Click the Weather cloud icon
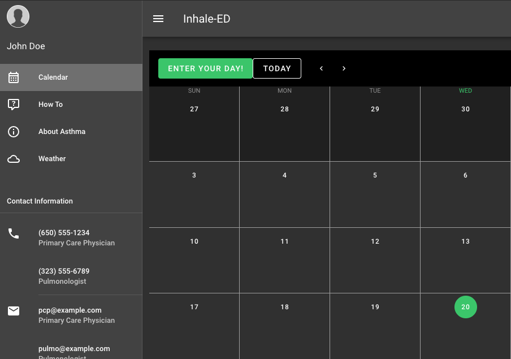 pos(14,159)
